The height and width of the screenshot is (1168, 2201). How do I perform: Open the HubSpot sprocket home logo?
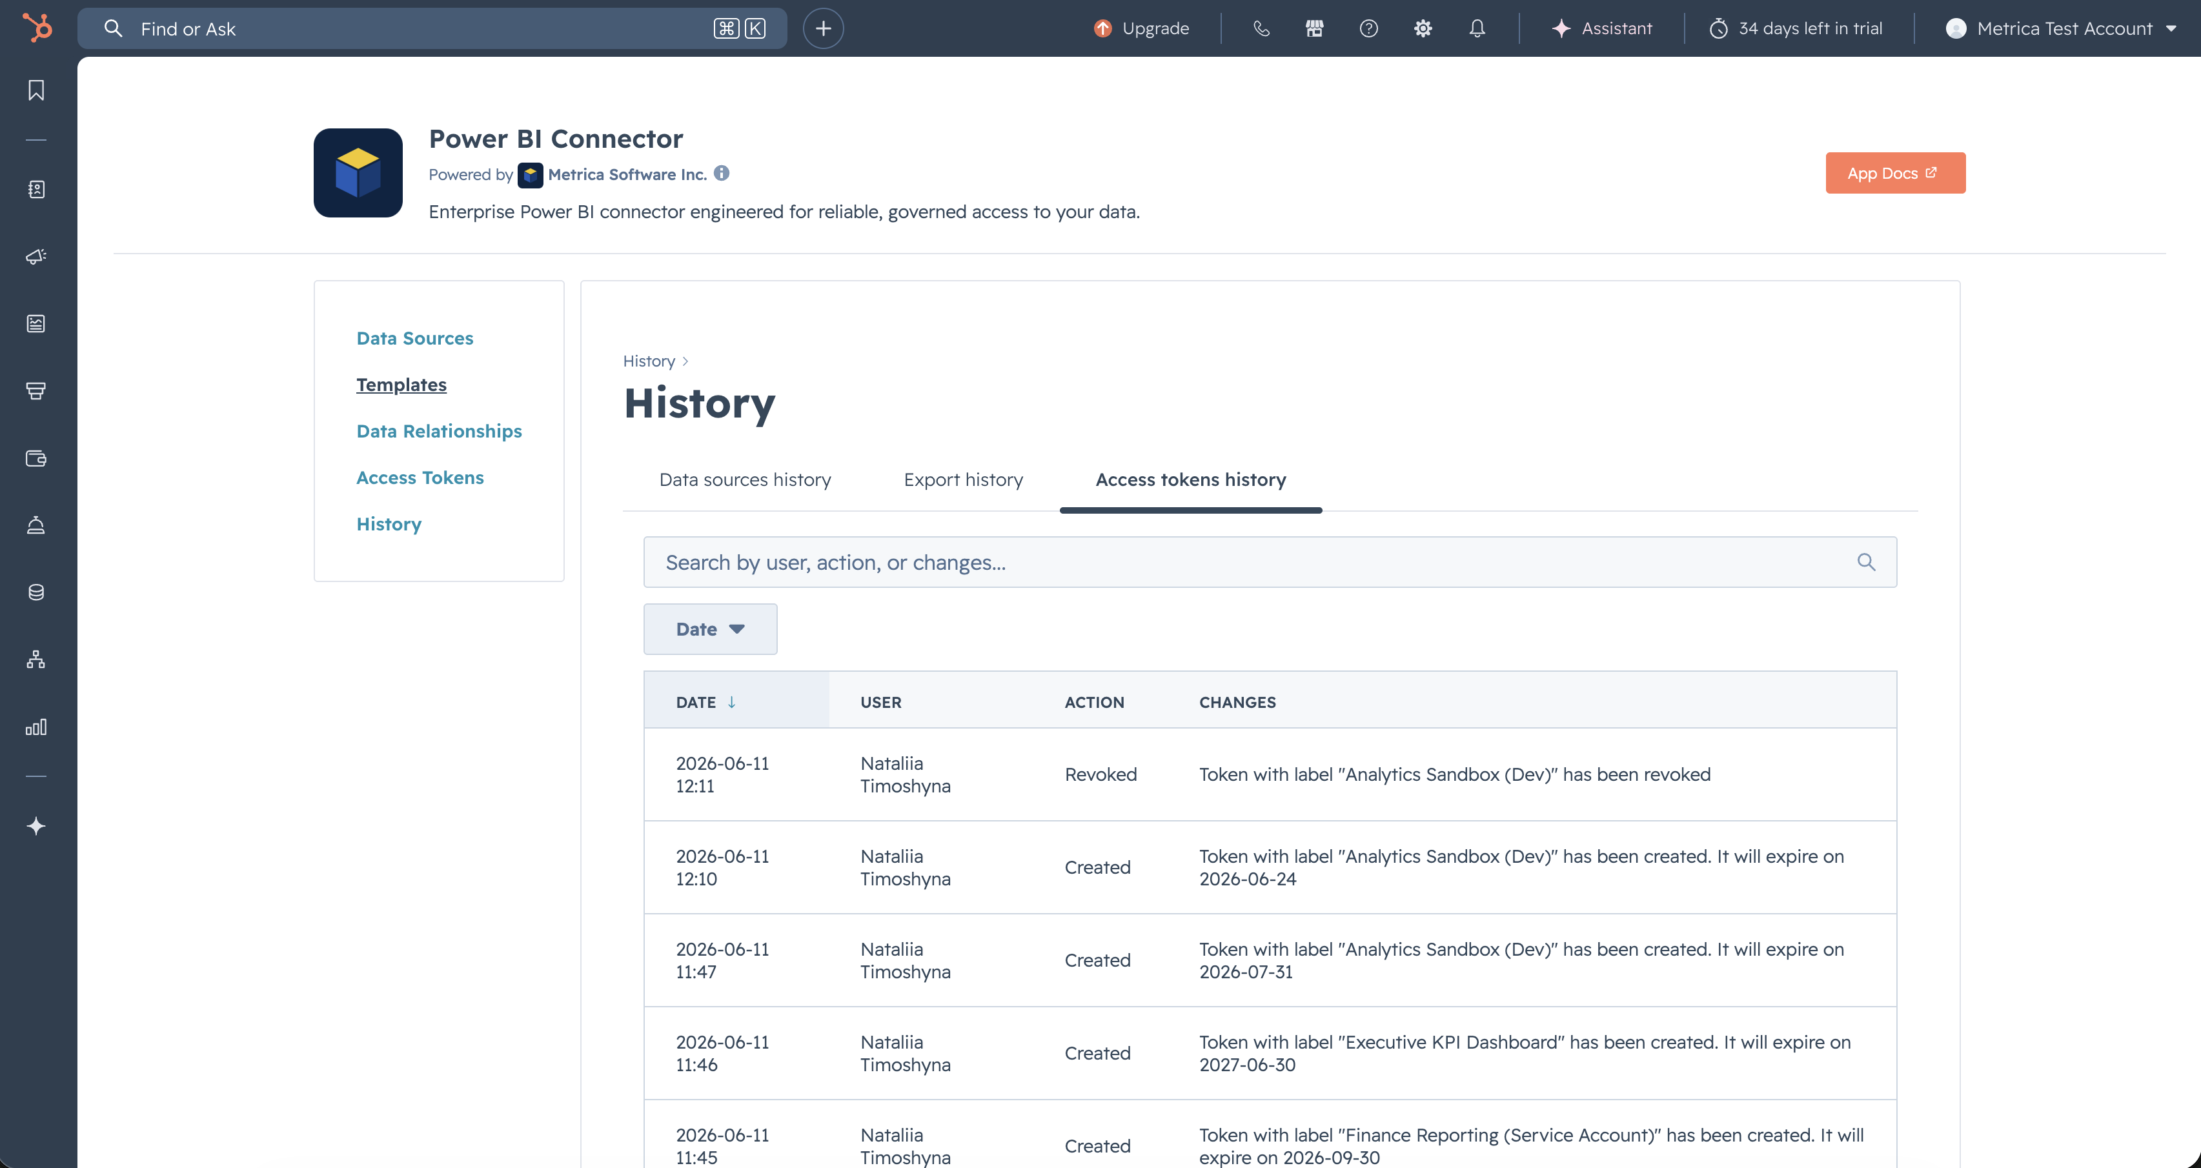pyautogui.click(x=37, y=27)
